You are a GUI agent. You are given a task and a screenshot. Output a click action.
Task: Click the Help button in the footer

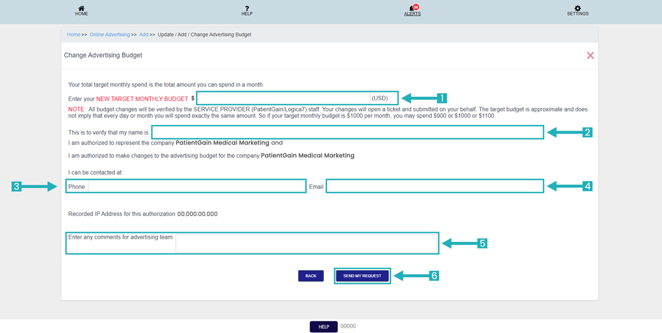click(323, 327)
